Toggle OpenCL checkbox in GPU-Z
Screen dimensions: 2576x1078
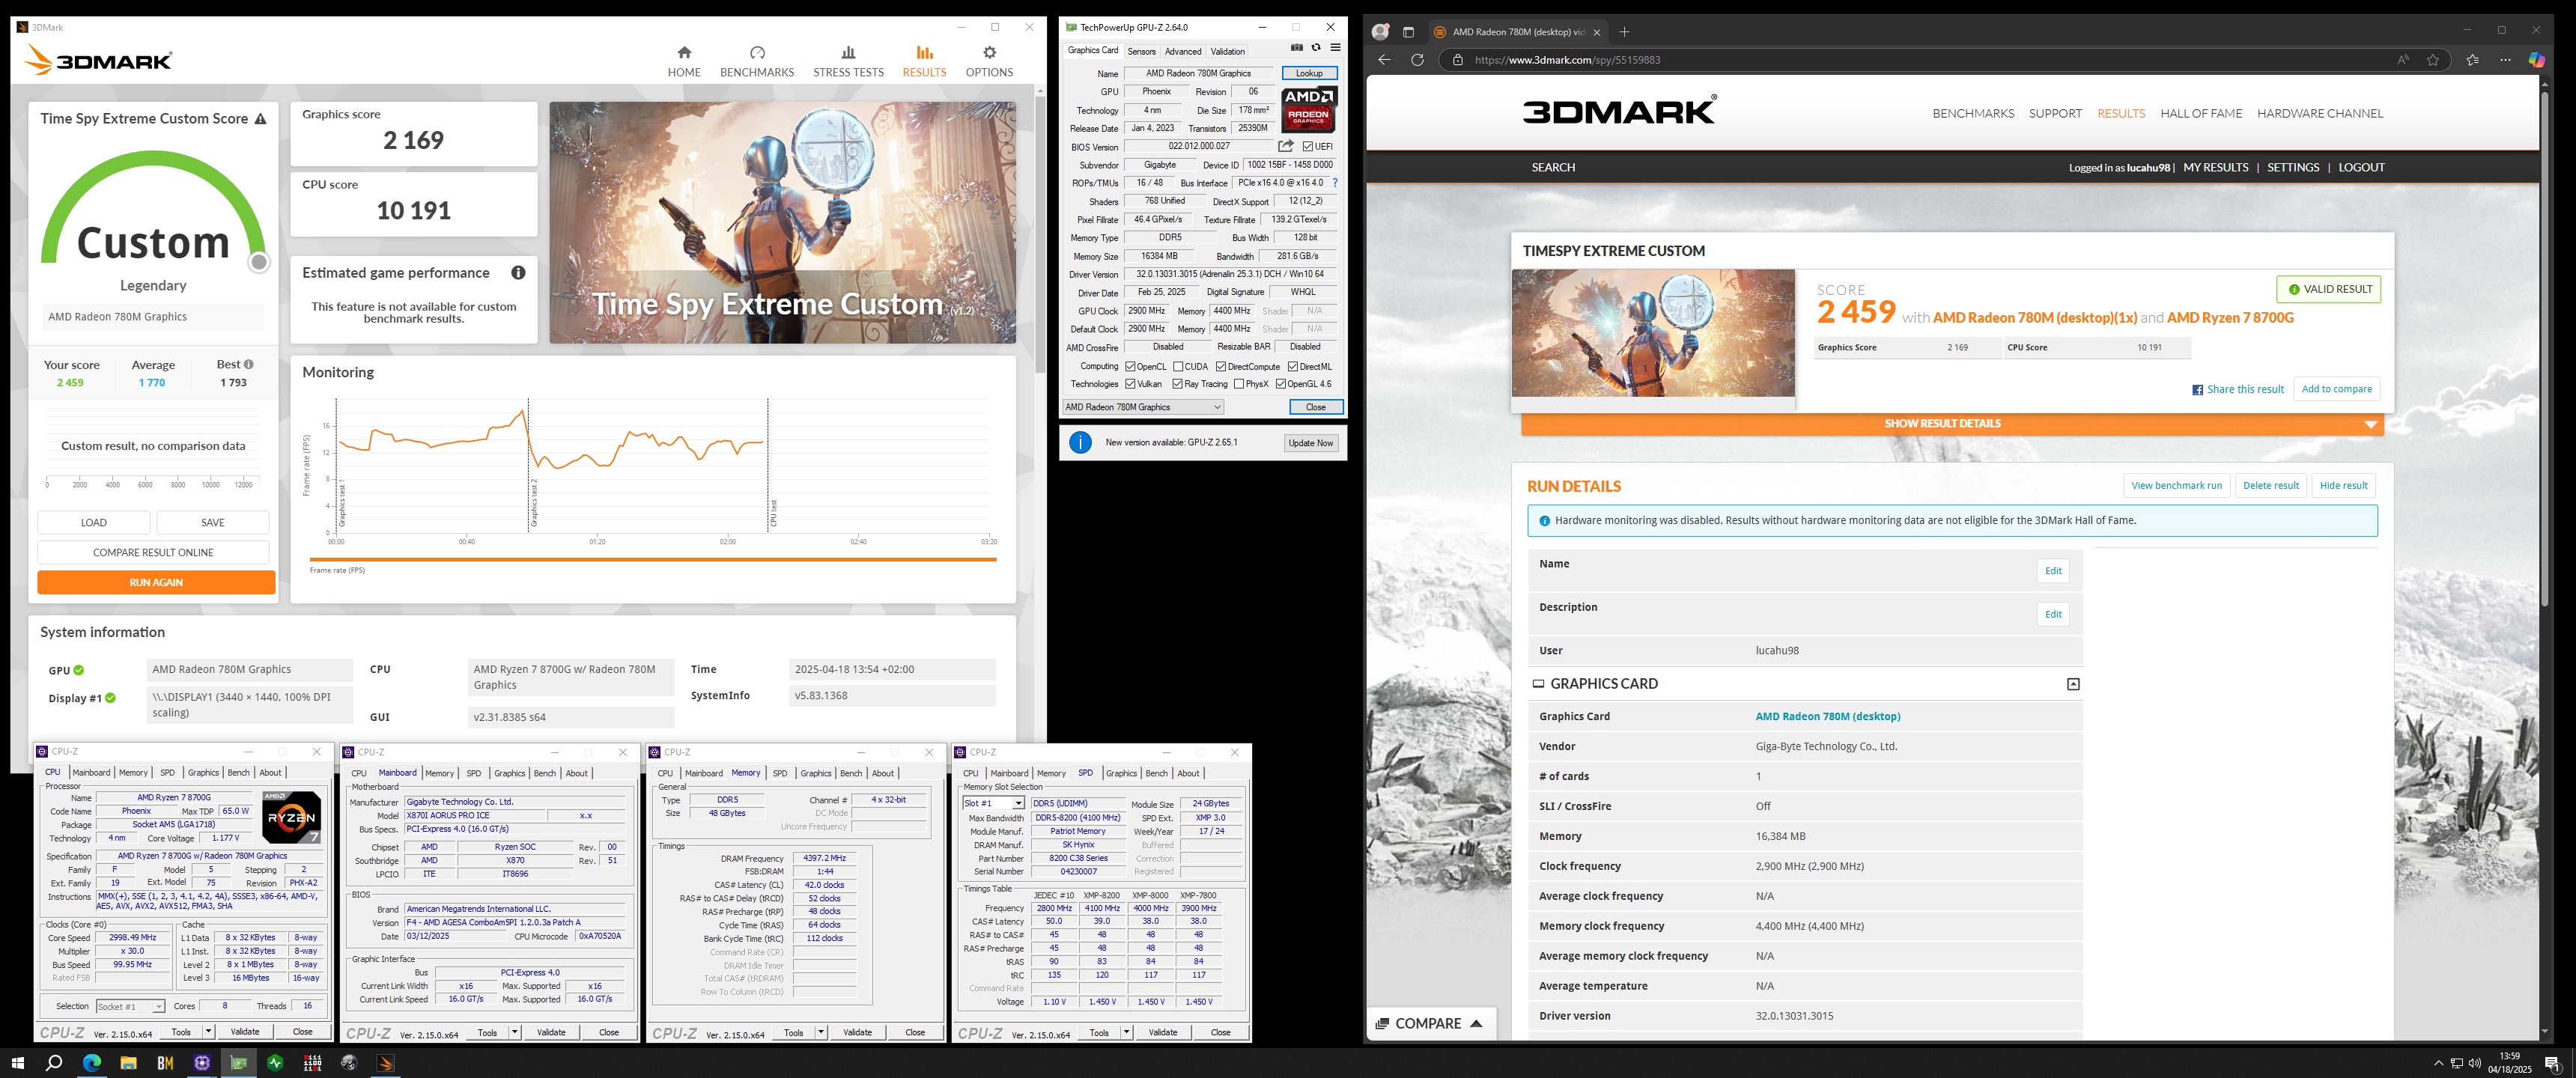coord(1130,367)
